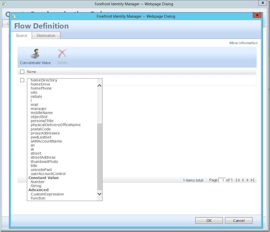The height and width of the screenshot is (232, 270).
Task: Click the attribute list scrollbar thumb
Action: tap(99, 157)
